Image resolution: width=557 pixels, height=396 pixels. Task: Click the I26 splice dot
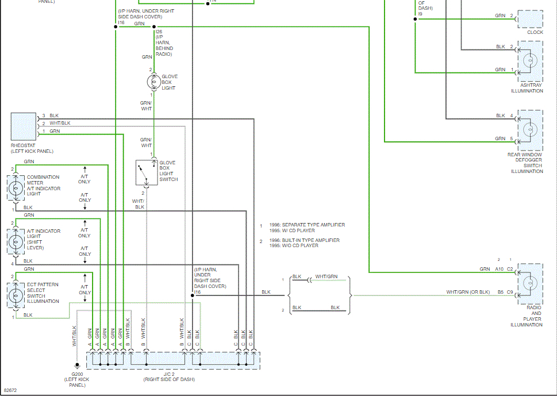[154, 26]
